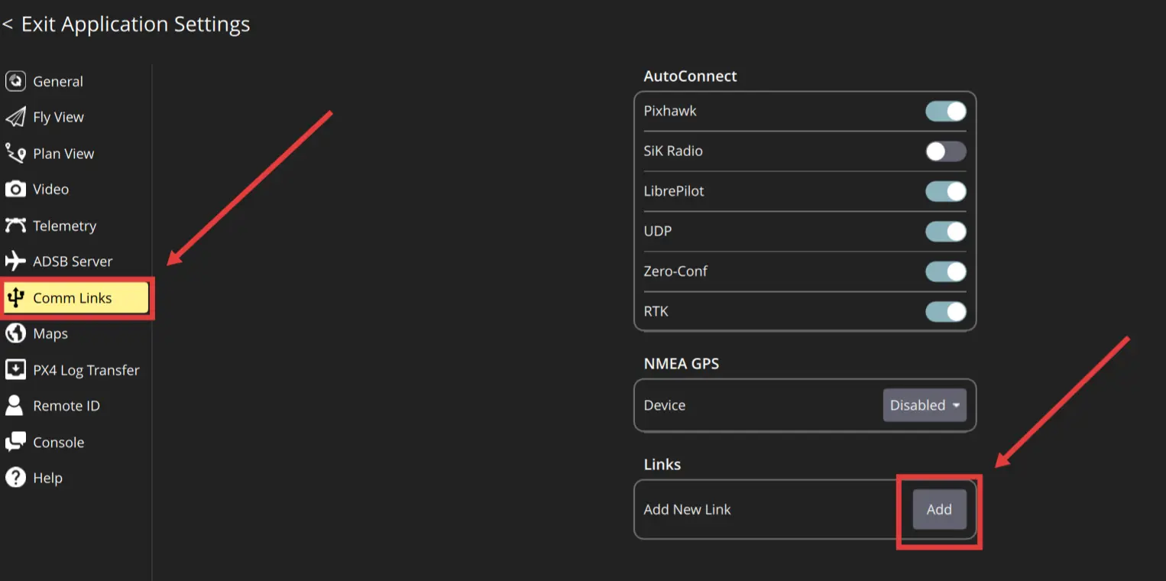The height and width of the screenshot is (581, 1166).
Task: Click the Console chat icon
Action: pos(15,442)
